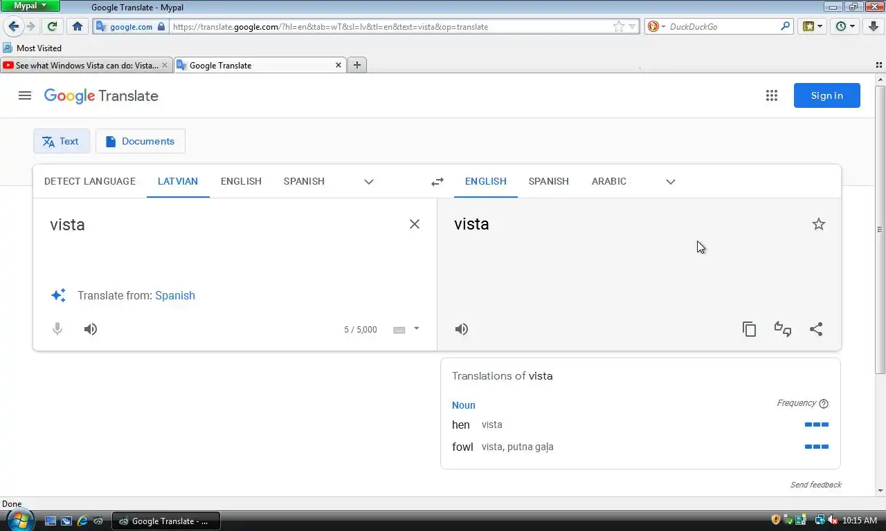
Task: Select English target language tab
Action: pos(486,181)
